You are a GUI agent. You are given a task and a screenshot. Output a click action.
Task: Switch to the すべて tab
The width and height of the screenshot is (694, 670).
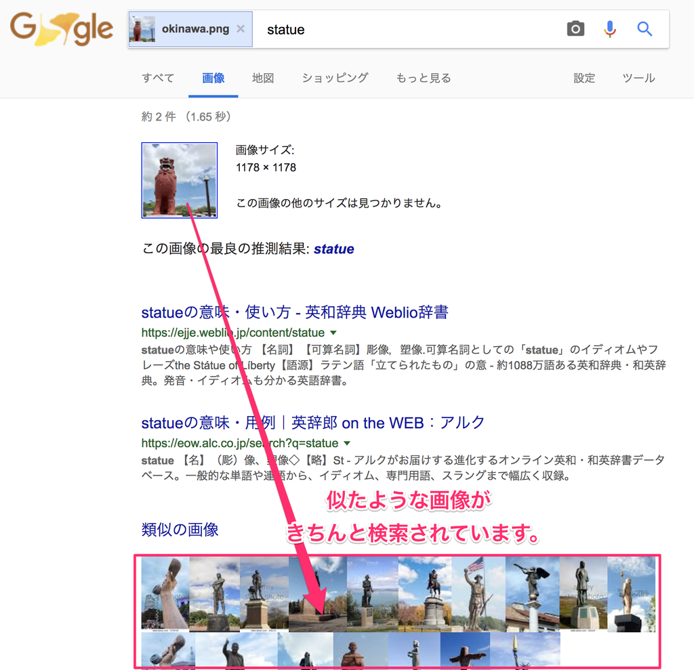pos(158,78)
